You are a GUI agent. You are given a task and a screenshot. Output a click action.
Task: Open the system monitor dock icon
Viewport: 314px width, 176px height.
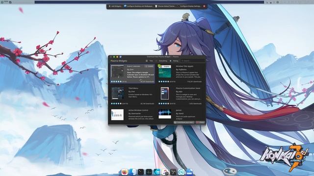[x=149, y=172]
